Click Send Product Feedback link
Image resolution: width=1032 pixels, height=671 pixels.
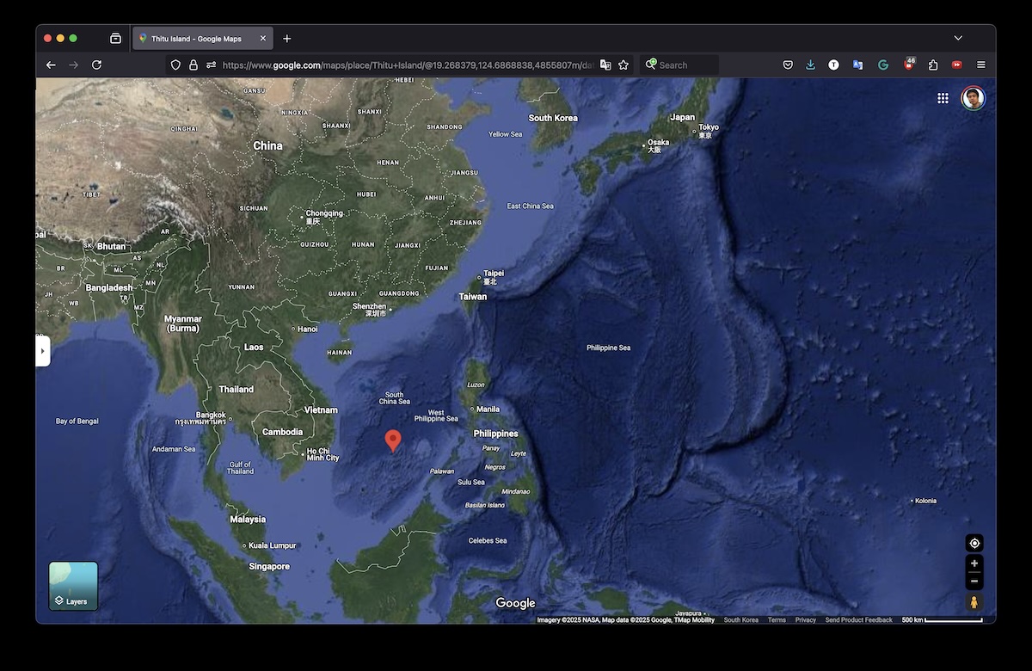[x=859, y=619]
